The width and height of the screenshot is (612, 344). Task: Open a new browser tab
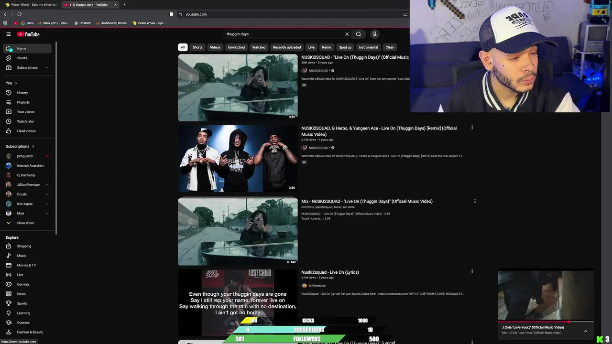(124, 5)
